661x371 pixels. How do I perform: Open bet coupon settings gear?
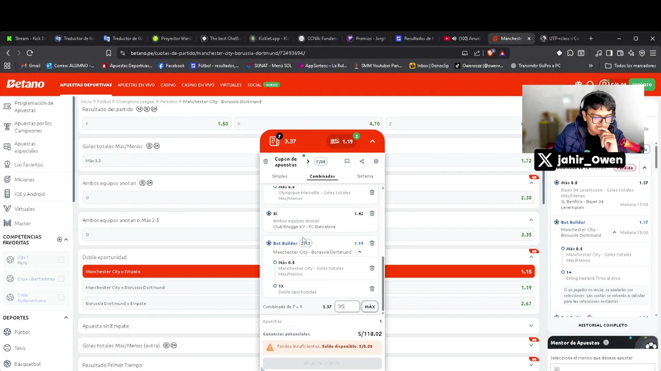[376, 161]
